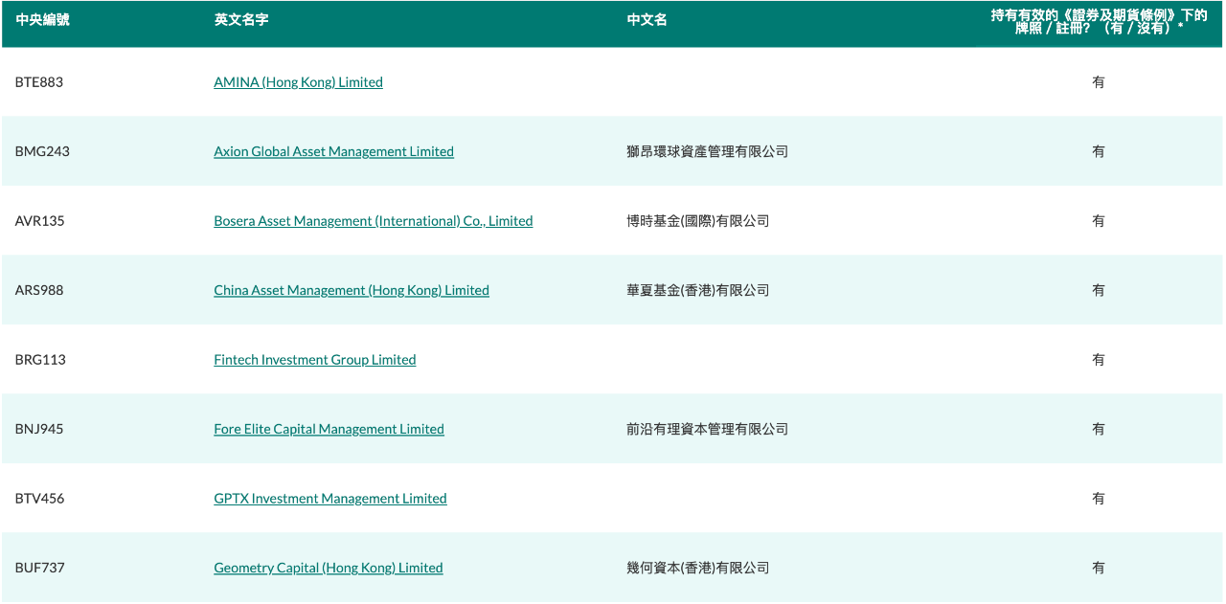The image size is (1226, 604).
Task: Click Bosera Asset Management (International) Co., Limited
Action: pyautogui.click(x=373, y=221)
